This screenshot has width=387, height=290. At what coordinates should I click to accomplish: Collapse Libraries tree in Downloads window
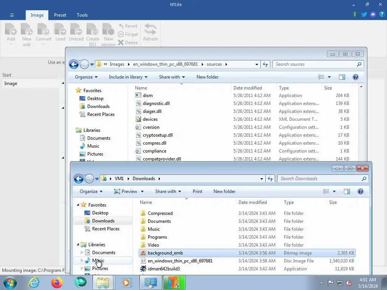78,244
